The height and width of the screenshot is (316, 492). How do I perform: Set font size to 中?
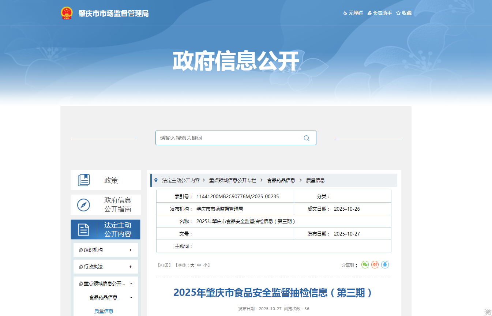pos(199,265)
